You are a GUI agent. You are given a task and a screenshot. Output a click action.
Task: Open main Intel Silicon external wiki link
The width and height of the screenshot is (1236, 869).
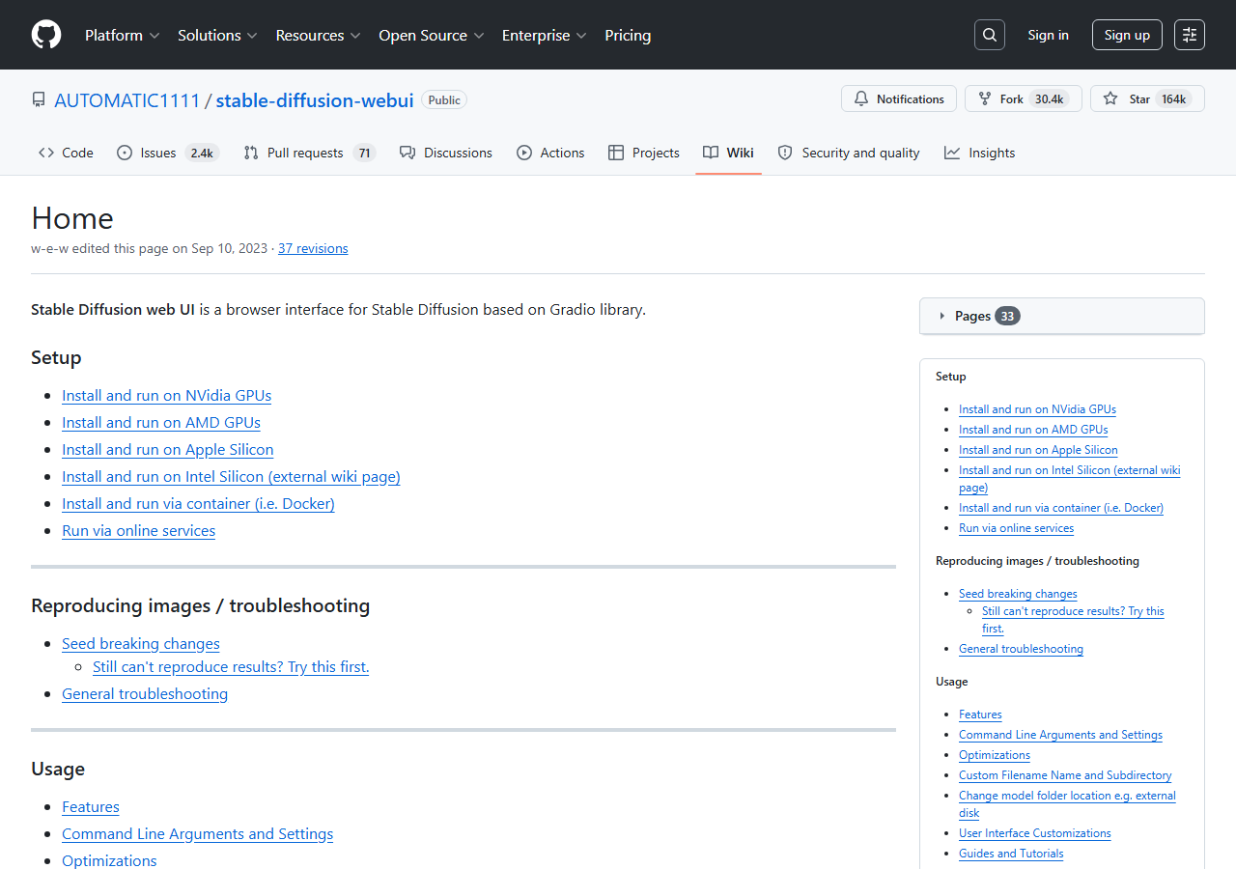click(231, 477)
